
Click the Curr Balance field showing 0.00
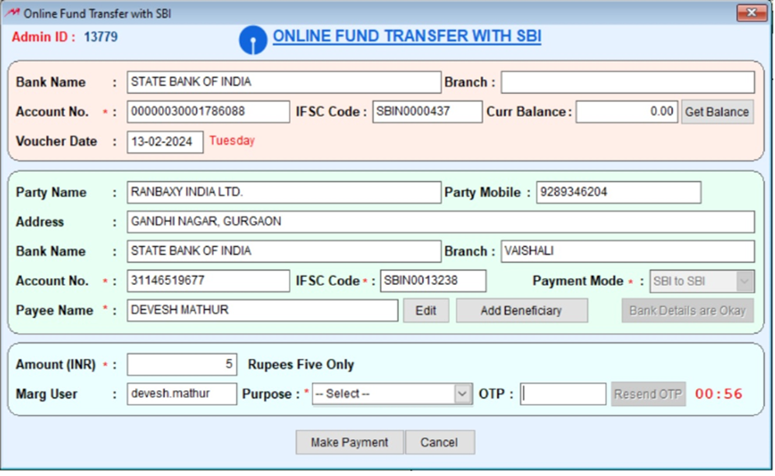coord(627,112)
